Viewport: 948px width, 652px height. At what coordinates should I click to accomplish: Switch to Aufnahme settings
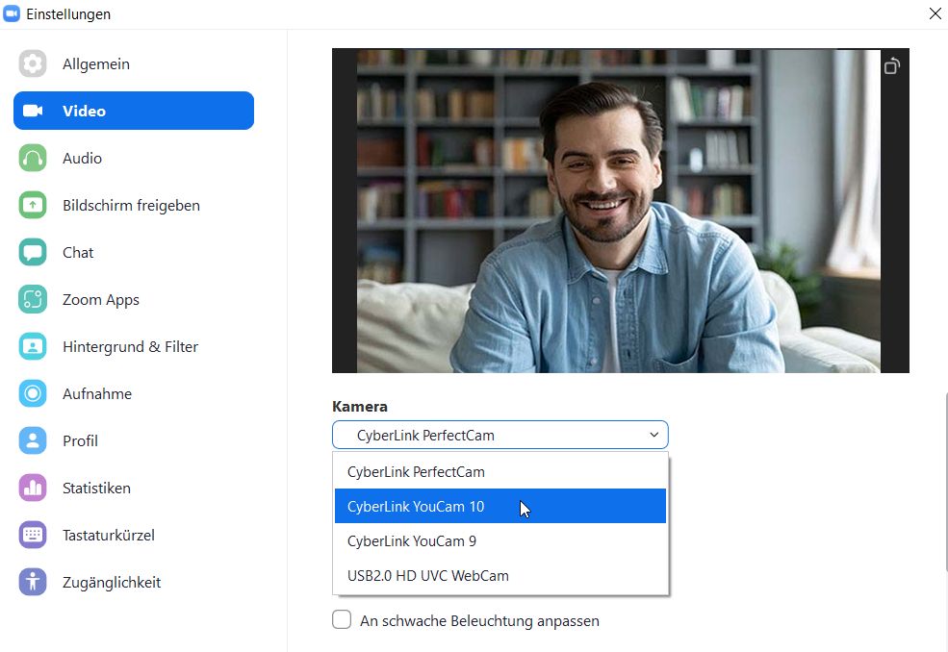[134, 393]
